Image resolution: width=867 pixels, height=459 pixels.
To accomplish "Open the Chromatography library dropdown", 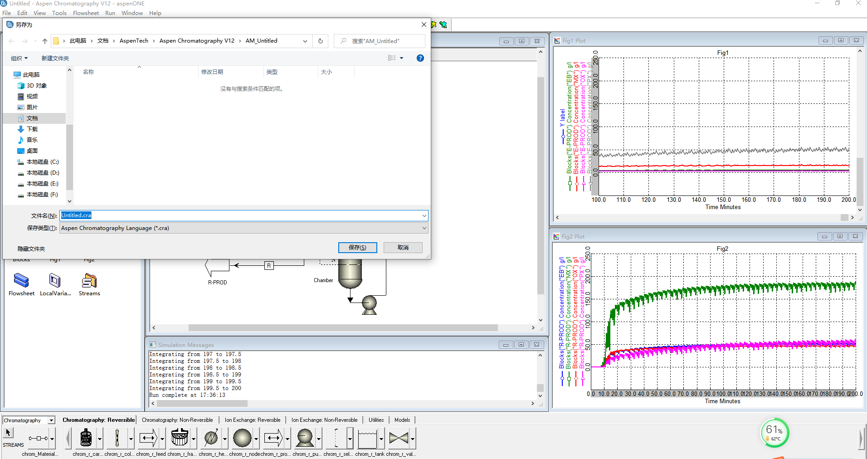I will coord(51,420).
